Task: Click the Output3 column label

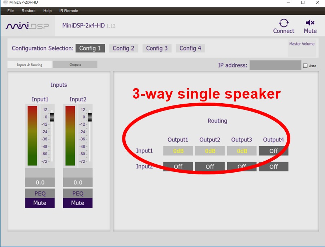Action: (242, 140)
